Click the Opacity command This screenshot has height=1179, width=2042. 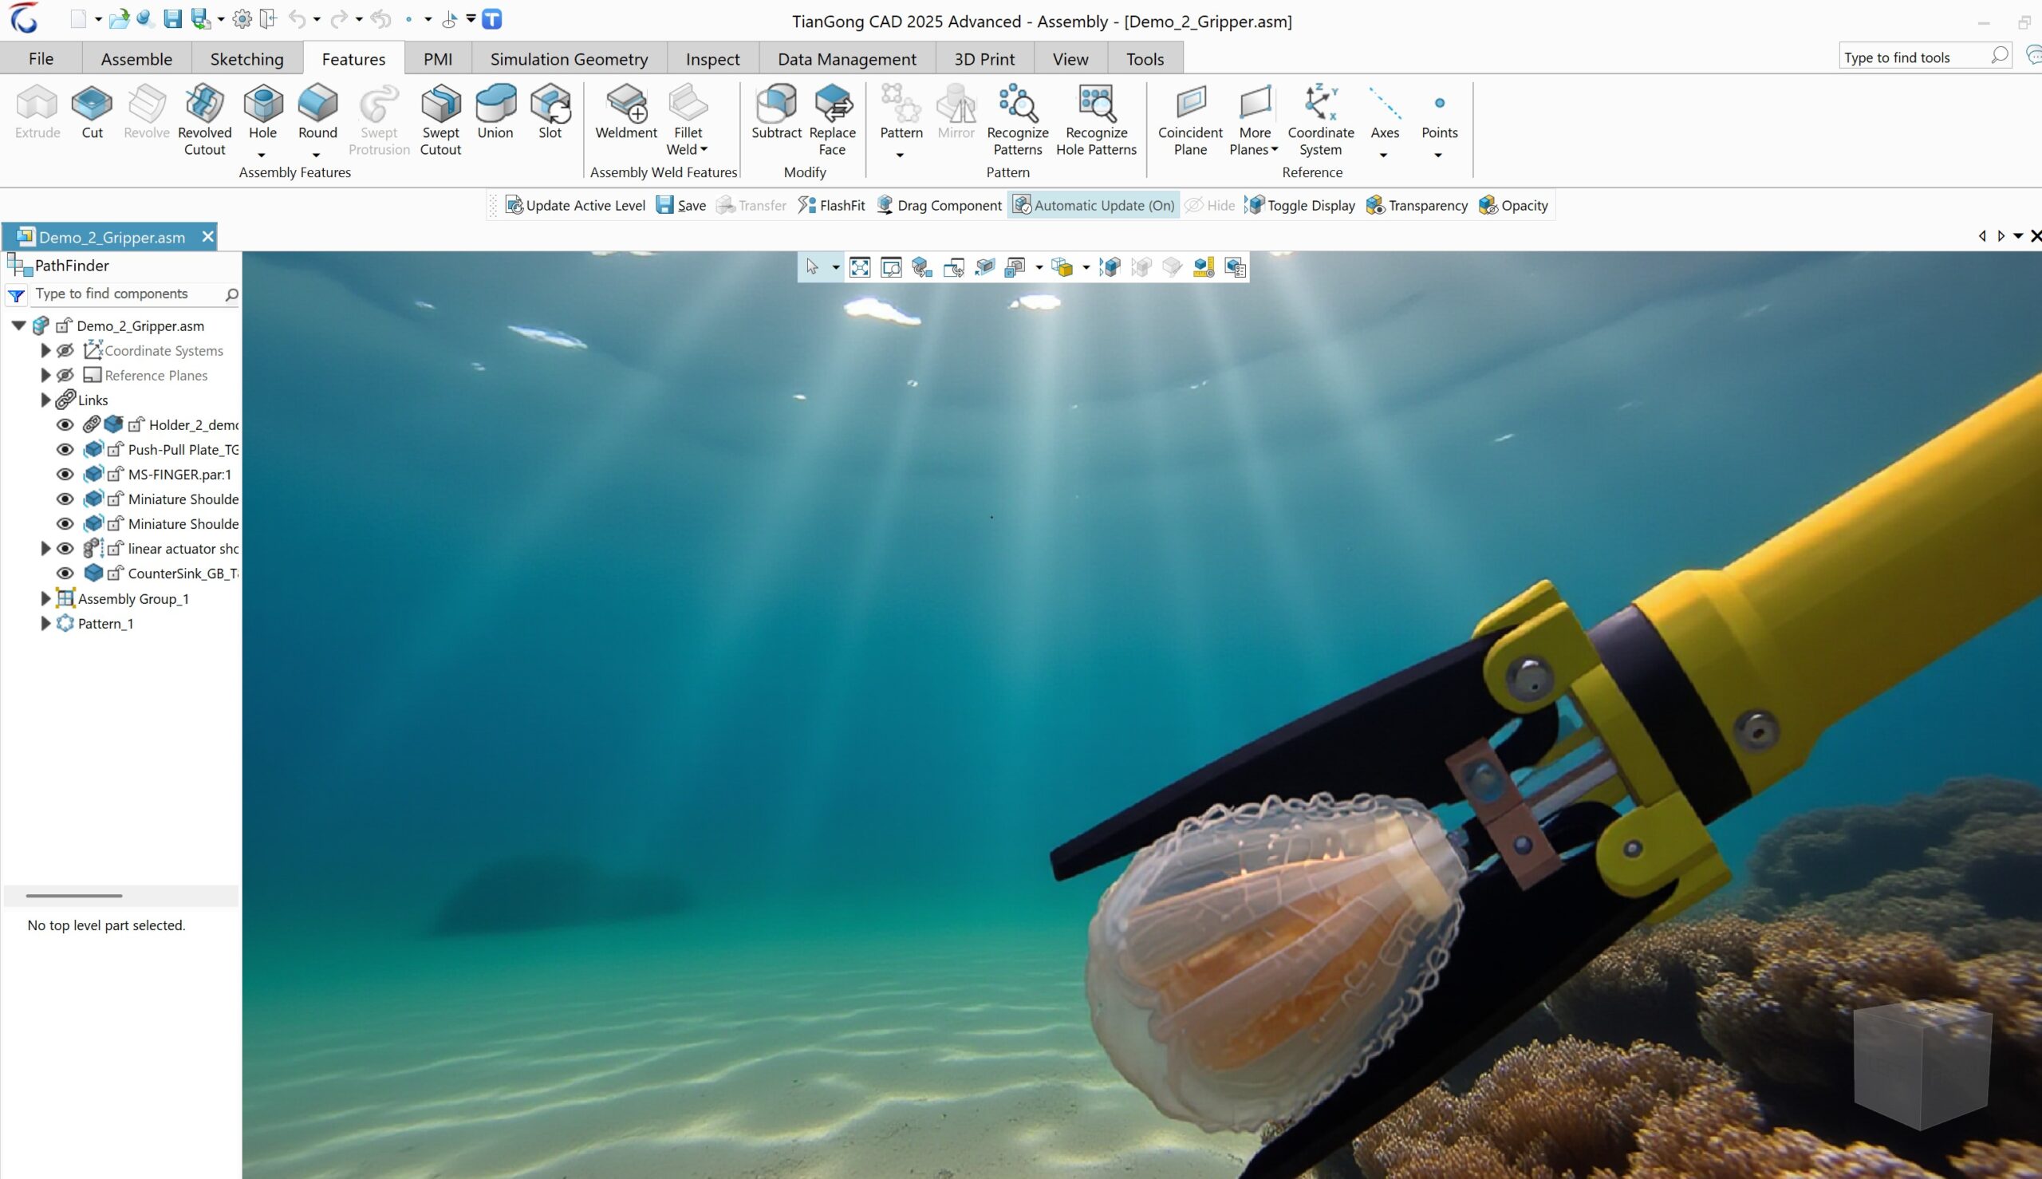pos(1513,205)
